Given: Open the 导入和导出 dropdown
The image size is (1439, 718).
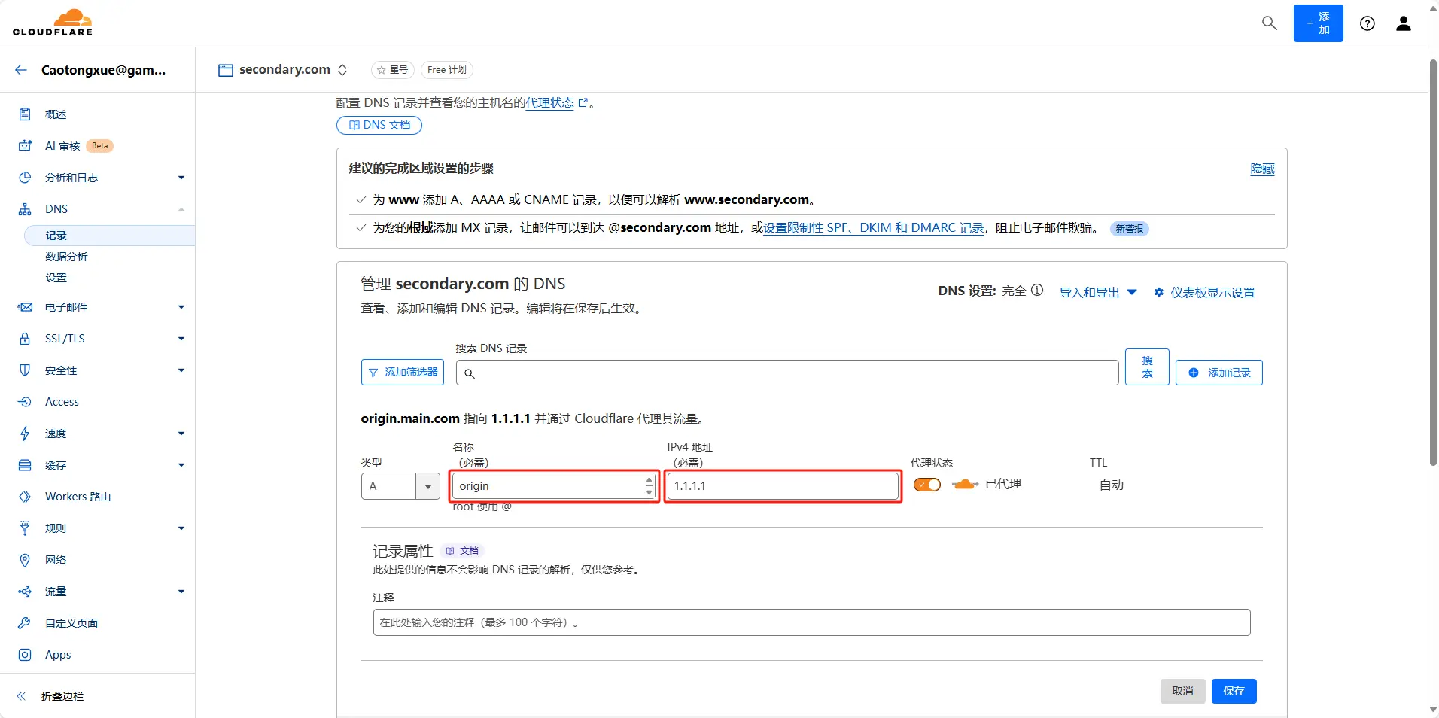Looking at the screenshot, I should point(1098,292).
